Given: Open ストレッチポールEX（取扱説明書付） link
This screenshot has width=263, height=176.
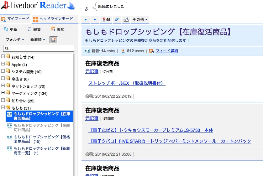Looking at the screenshot, I should pyautogui.click(x=127, y=83).
